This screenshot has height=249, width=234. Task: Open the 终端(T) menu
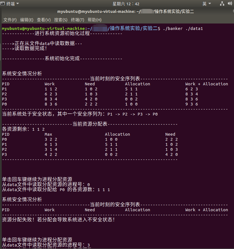[78, 20]
